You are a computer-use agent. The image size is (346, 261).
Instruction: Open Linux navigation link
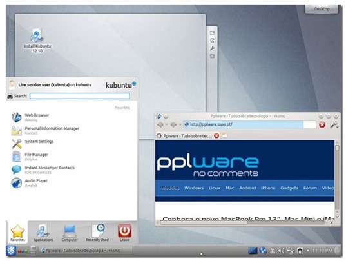(x=215, y=188)
